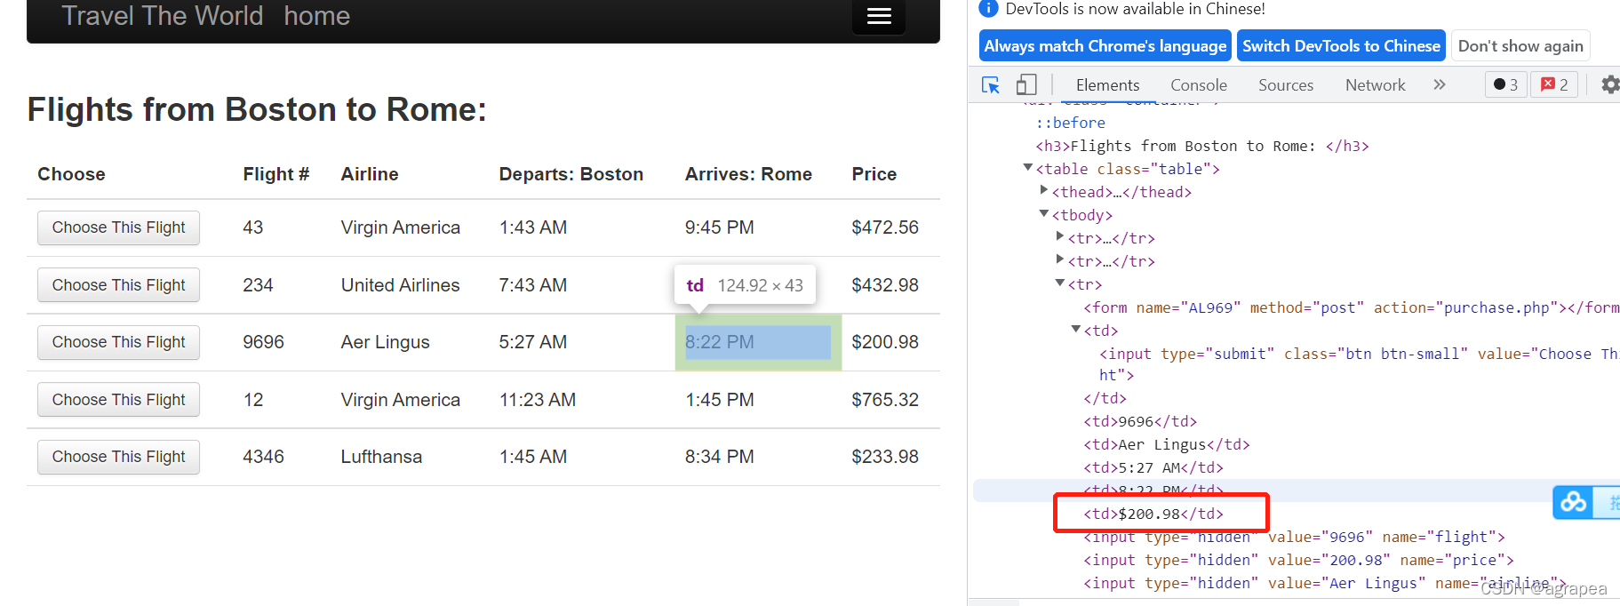Select hidden input name="flight" node
Screen dimensions: 1620x606
pos(1294,537)
